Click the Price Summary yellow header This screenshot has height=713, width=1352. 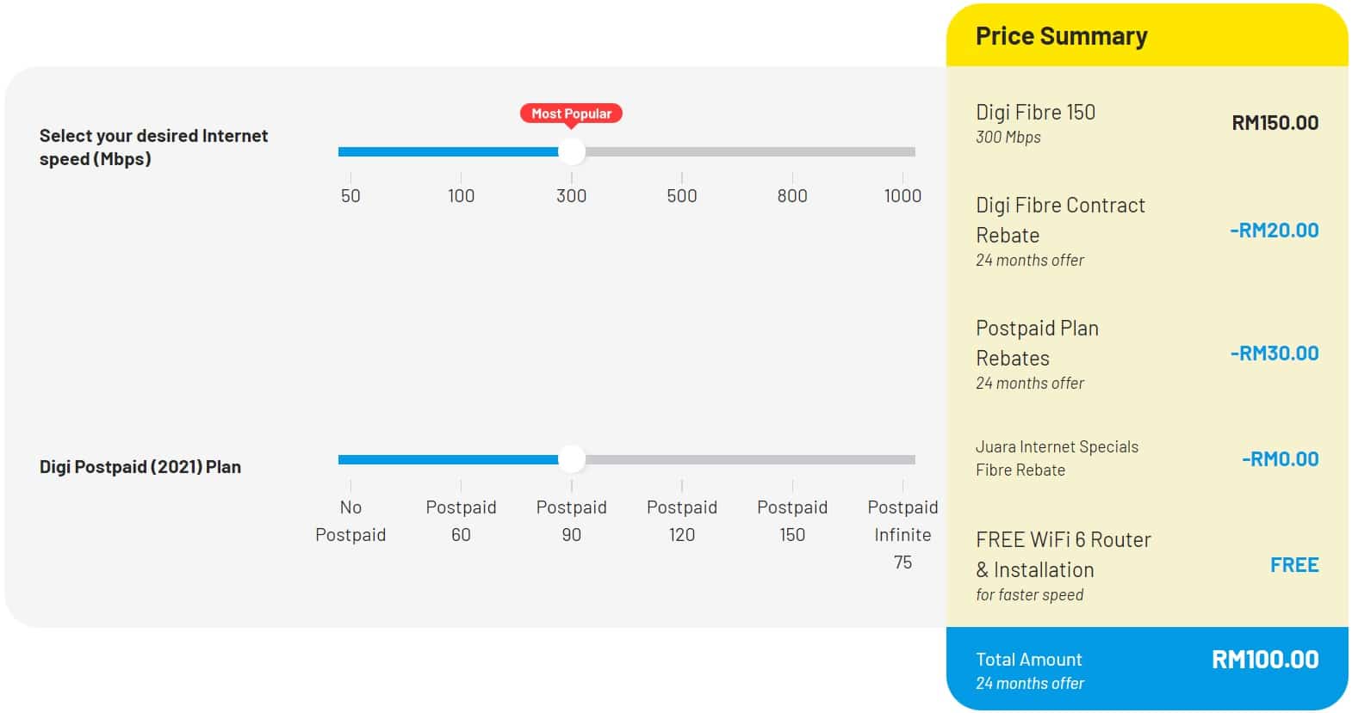(1147, 36)
